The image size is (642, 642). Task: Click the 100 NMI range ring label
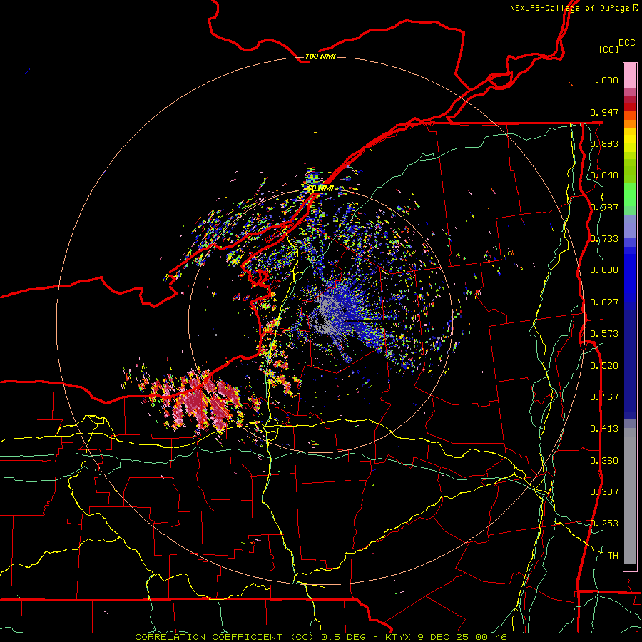coord(320,56)
